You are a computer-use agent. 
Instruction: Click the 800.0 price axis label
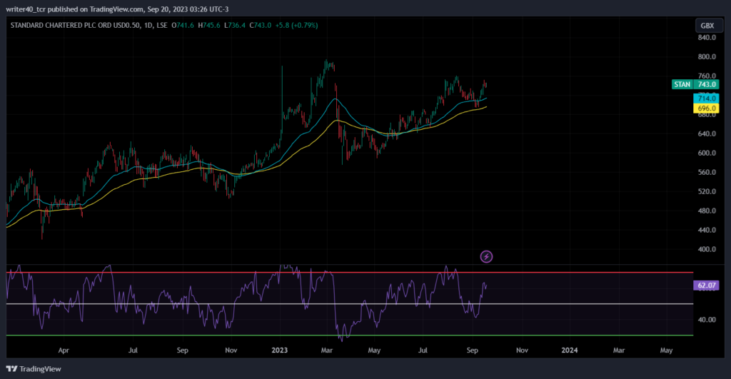pyautogui.click(x=707, y=57)
